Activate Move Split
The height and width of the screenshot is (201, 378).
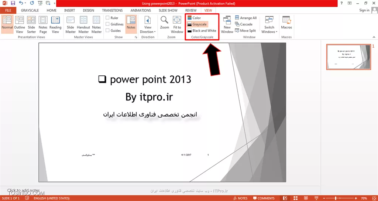(x=245, y=31)
